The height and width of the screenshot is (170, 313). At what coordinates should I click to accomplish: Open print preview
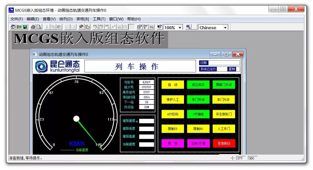(39, 27)
